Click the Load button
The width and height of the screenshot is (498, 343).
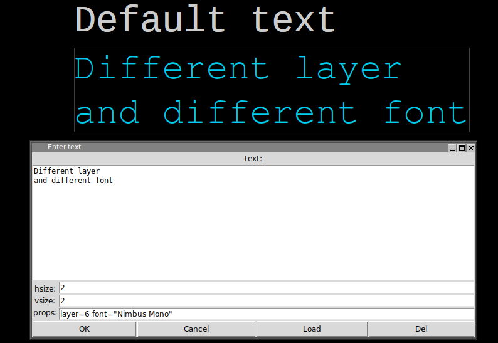[312, 329]
